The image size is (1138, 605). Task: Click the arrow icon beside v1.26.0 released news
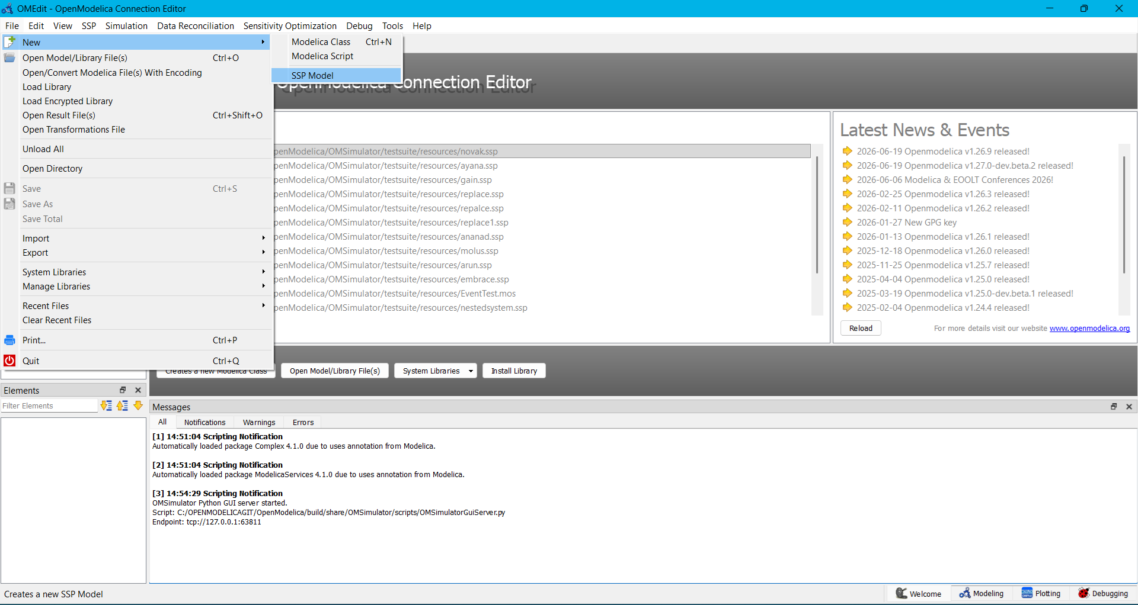848,250
